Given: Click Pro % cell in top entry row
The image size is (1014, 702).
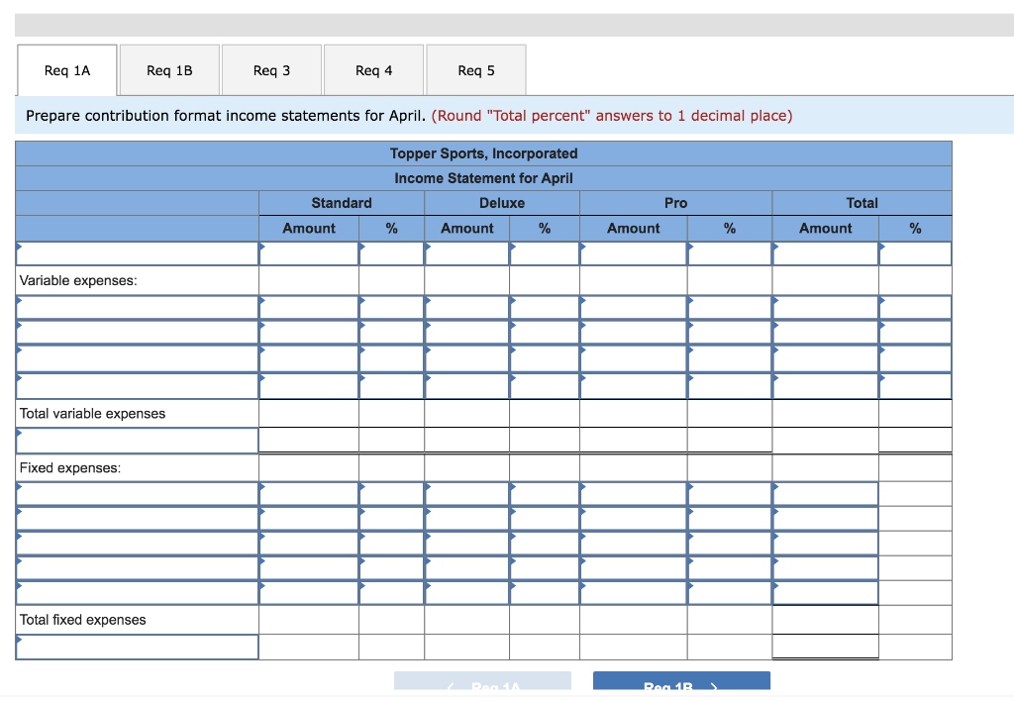Looking at the screenshot, I should pyautogui.click(x=730, y=253).
